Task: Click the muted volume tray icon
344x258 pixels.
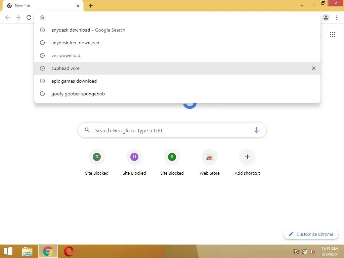Action: (312, 251)
